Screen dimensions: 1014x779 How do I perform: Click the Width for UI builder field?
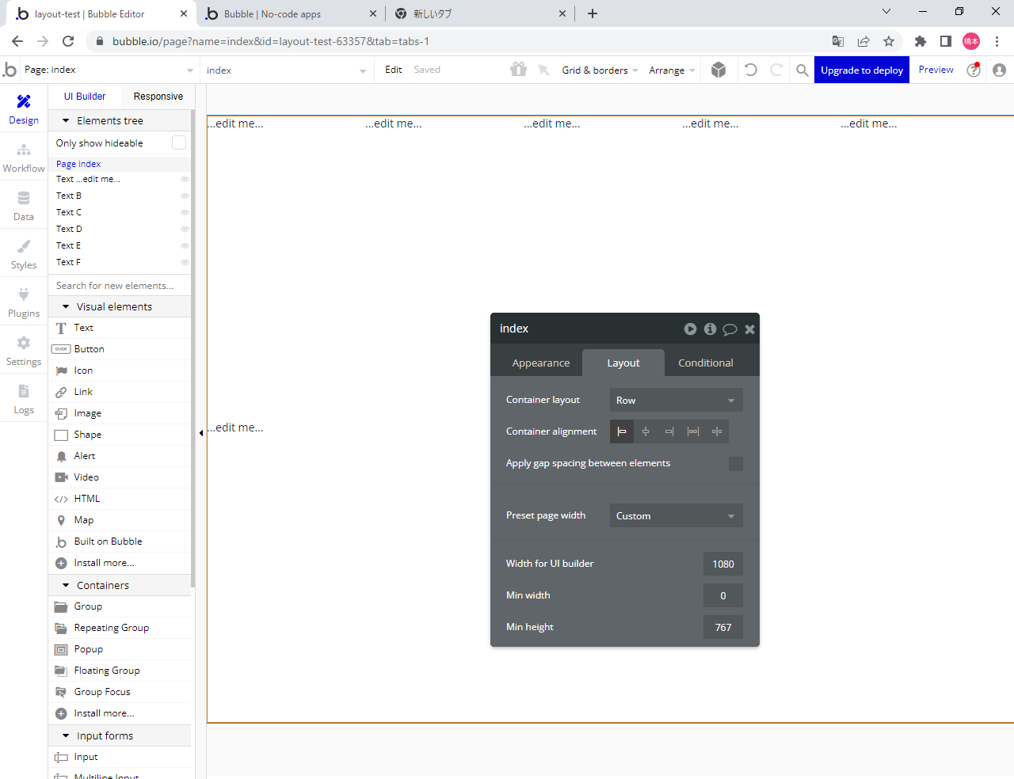pos(722,564)
